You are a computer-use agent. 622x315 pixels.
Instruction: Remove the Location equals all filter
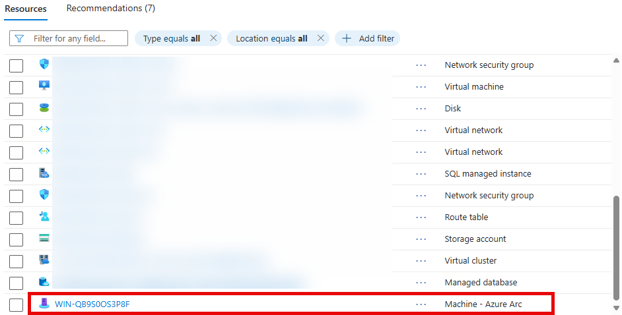point(321,38)
